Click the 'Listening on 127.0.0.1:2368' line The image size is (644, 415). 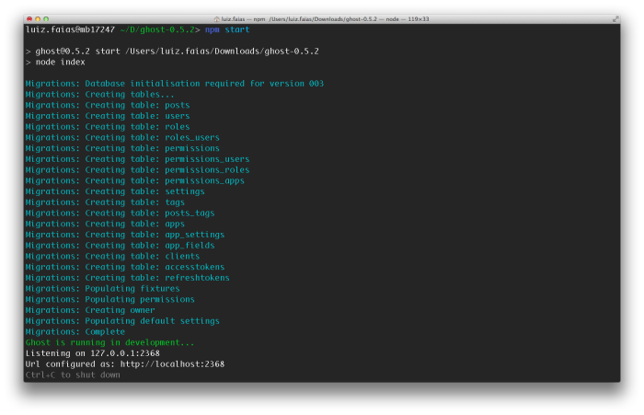coord(92,353)
